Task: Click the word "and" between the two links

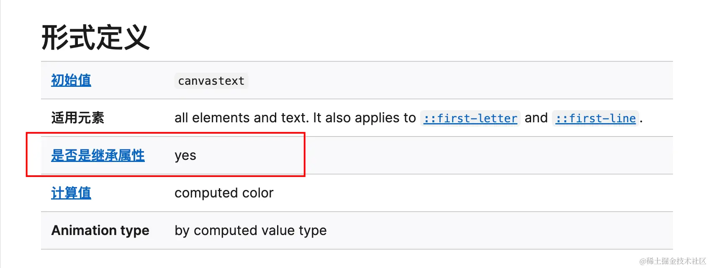Action: click(x=536, y=118)
